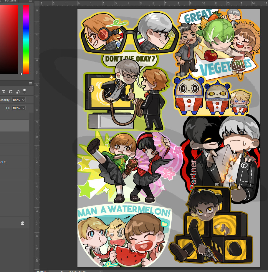Viewport: 268px width, 272px height.
Task: Click the hue slider triangle handle
Action: pos(21,74)
